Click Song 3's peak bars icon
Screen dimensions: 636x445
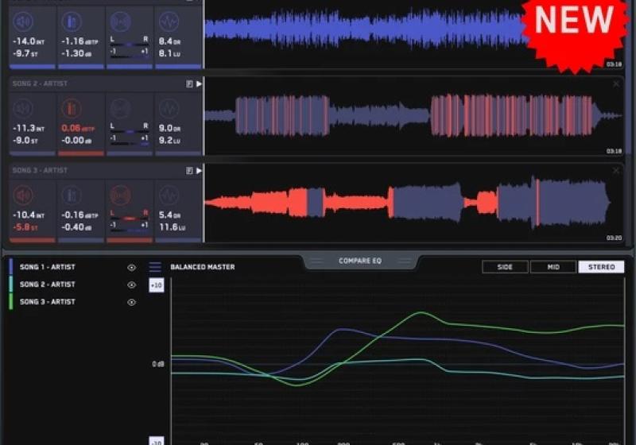pos(72,195)
